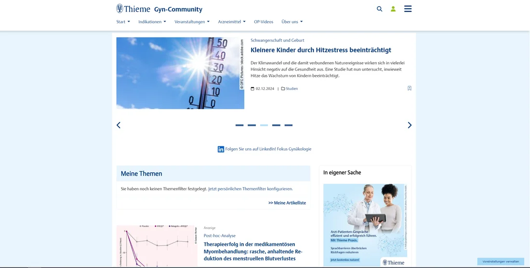Select the third highlighted carousel indicator
Screen dimensions: 530x268
[x=264, y=125]
